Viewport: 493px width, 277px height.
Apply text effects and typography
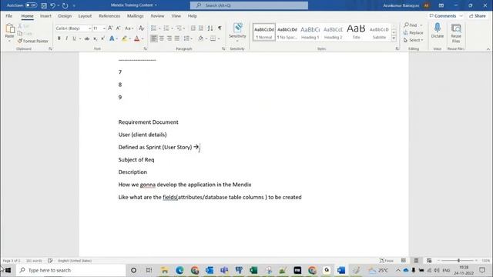coord(112,38)
